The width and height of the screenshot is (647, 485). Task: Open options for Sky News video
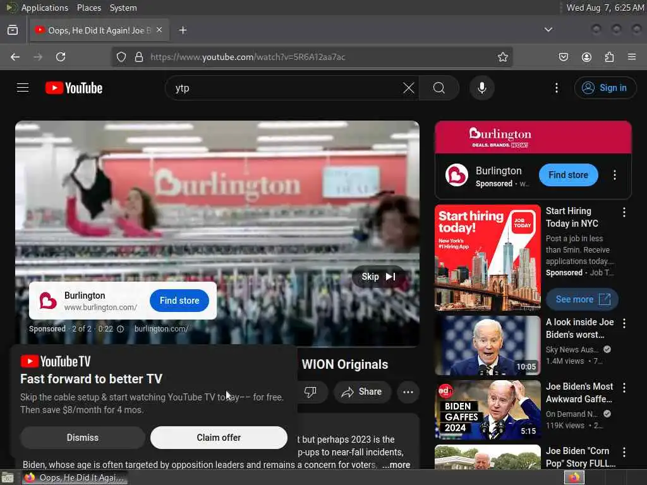coord(624,323)
